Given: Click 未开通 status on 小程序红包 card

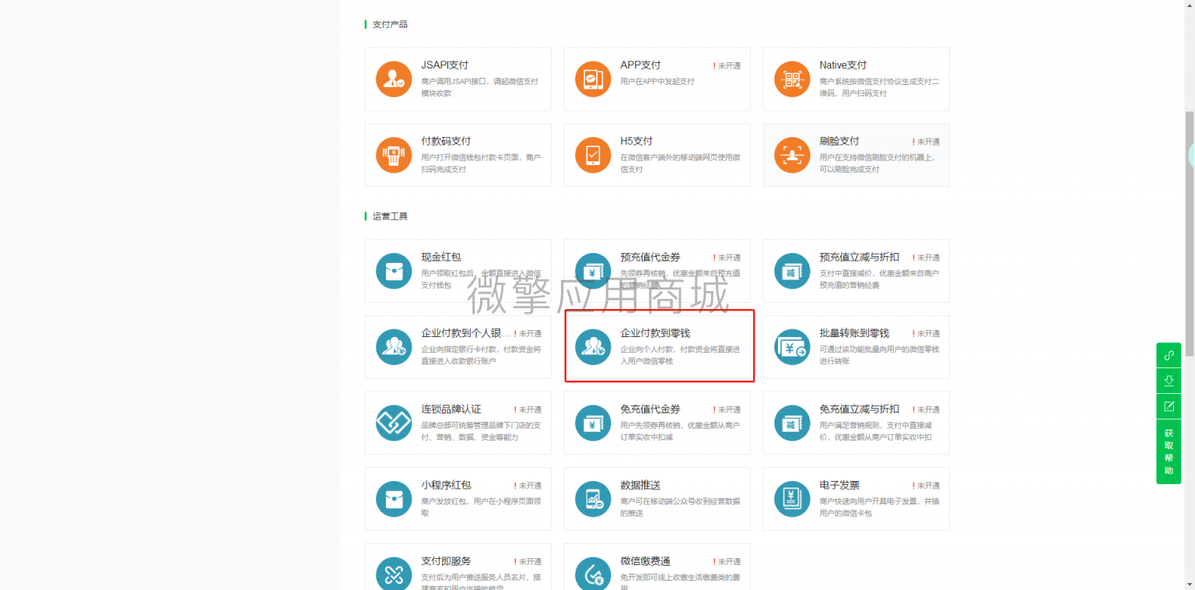Looking at the screenshot, I should coord(527,486).
